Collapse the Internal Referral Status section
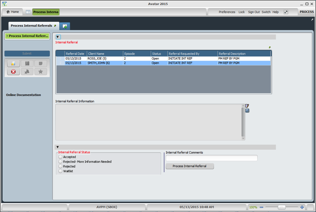Screen dimensions: 316x212 pyautogui.click(x=57, y=147)
